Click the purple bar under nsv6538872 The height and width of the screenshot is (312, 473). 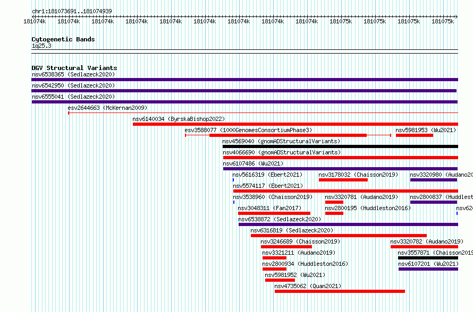pos(349,224)
